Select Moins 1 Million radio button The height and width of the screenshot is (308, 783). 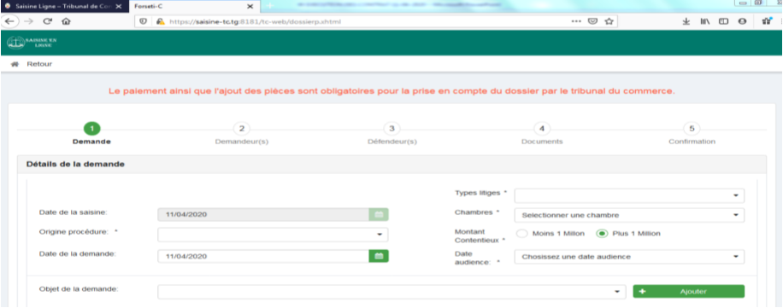point(521,234)
